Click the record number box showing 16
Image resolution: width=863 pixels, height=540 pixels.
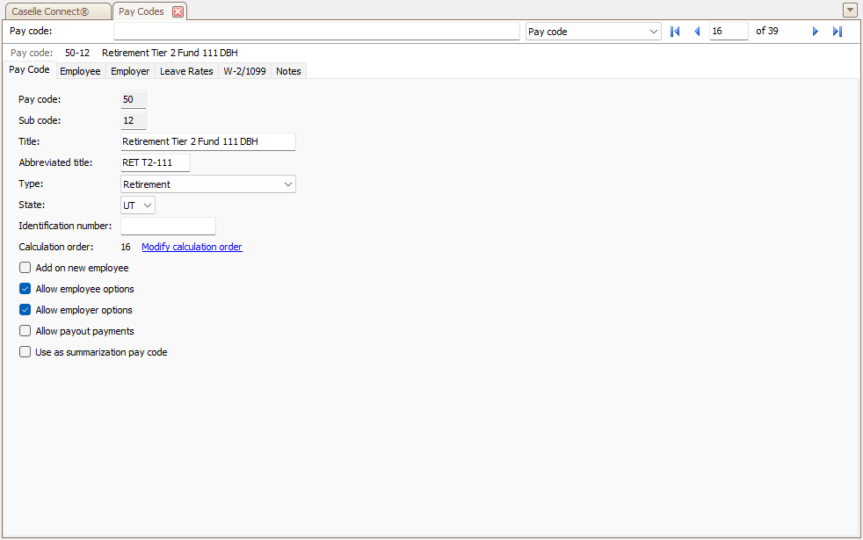pos(728,32)
